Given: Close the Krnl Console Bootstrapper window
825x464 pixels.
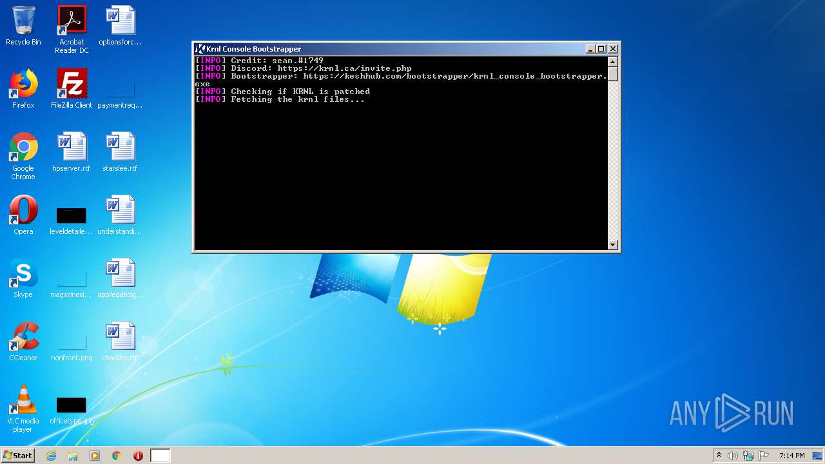Looking at the screenshot, I should tap(613, 49).
